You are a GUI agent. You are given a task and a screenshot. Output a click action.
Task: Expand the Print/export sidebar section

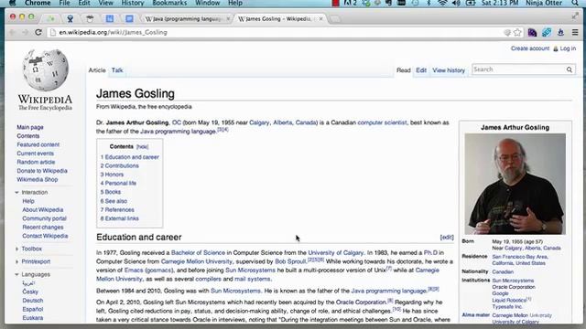(16, 262)
